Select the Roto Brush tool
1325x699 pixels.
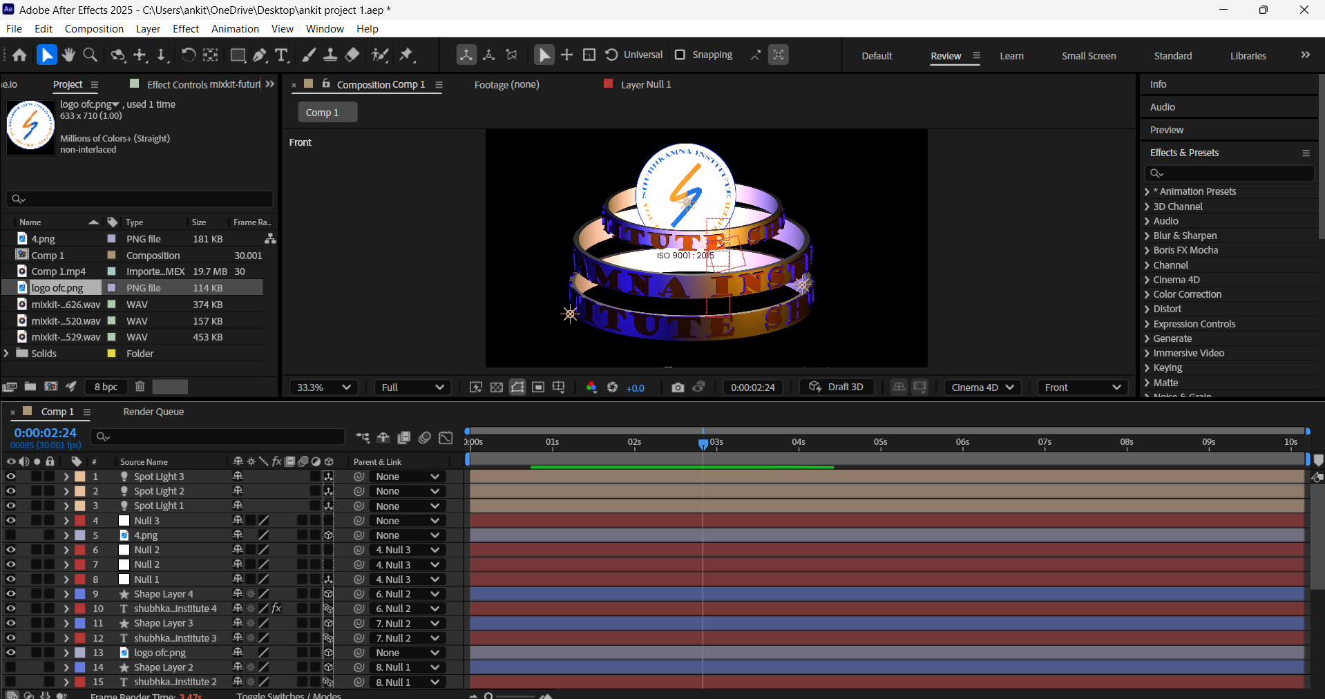(x=379, y=55)
